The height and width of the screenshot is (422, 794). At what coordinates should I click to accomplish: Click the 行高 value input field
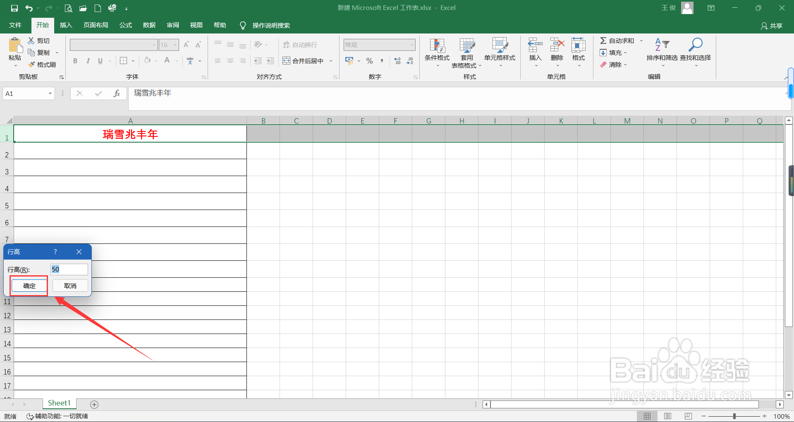point(69,269)
